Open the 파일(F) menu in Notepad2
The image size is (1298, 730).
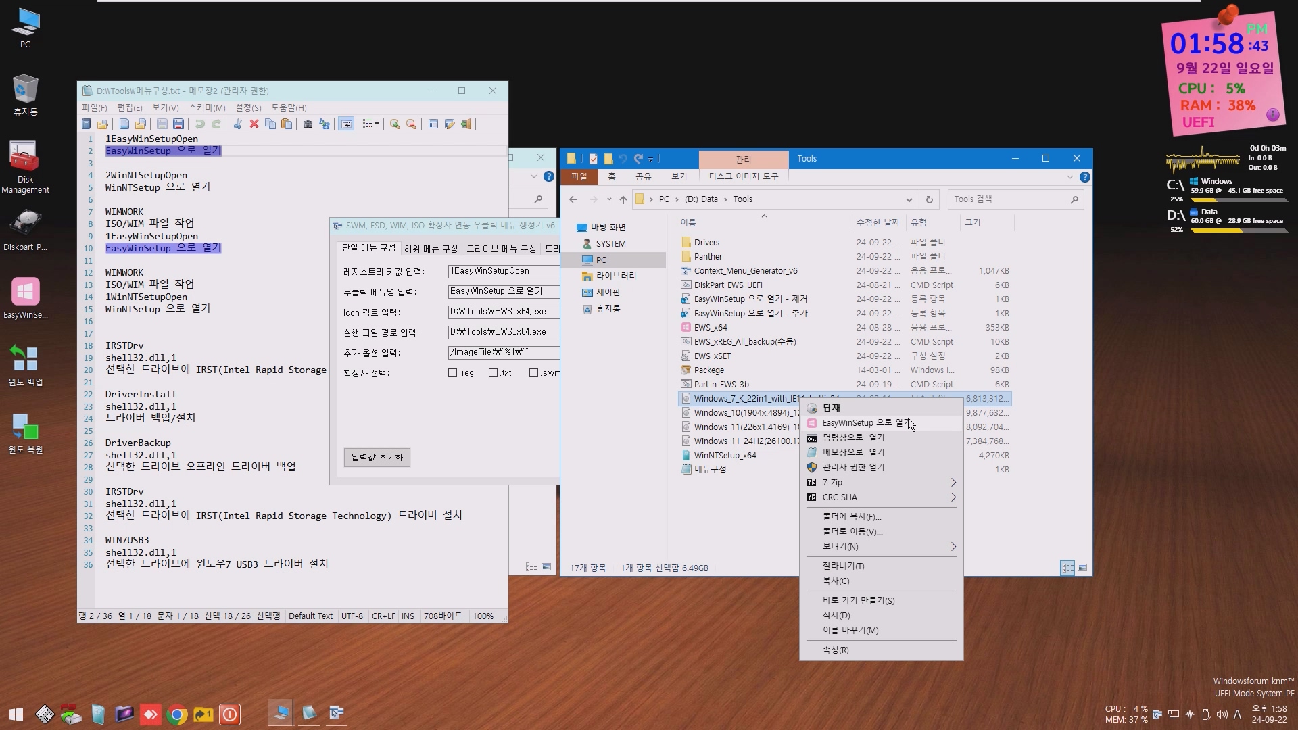(x=94, y=108)
